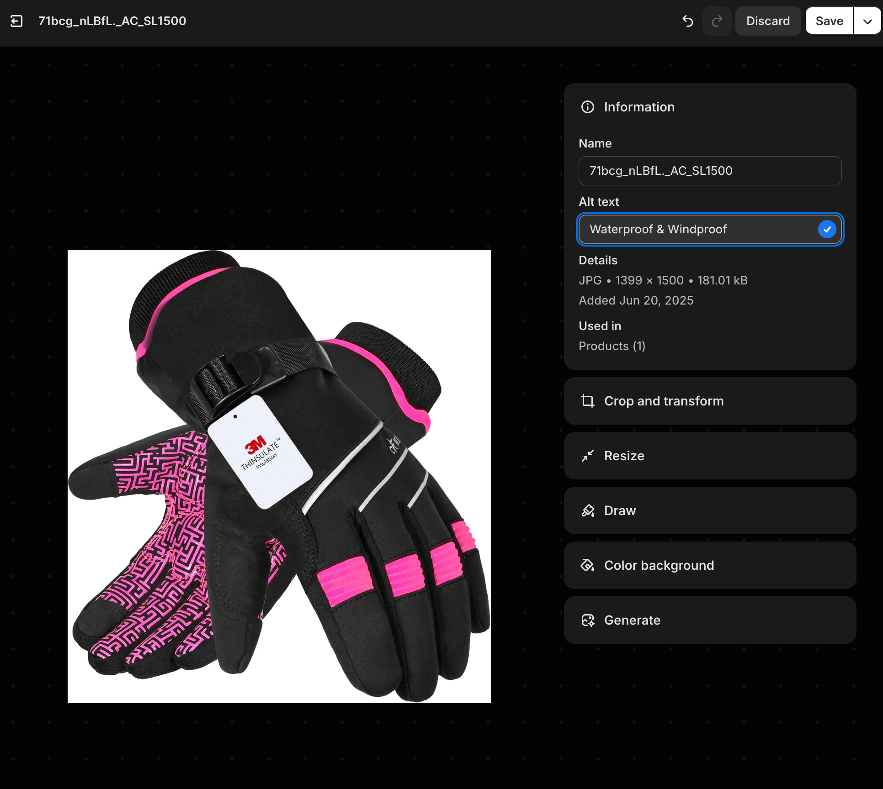
Task: Click into the Name input field
Action: click(709, 171)
